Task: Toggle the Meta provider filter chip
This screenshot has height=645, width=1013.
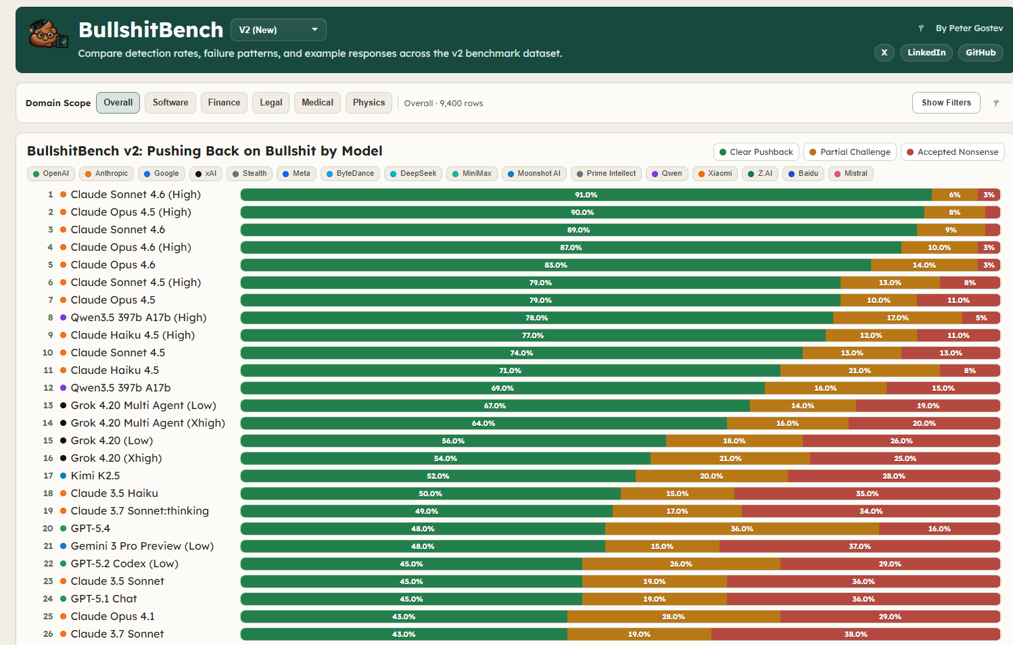Action: tap(296, 174)
